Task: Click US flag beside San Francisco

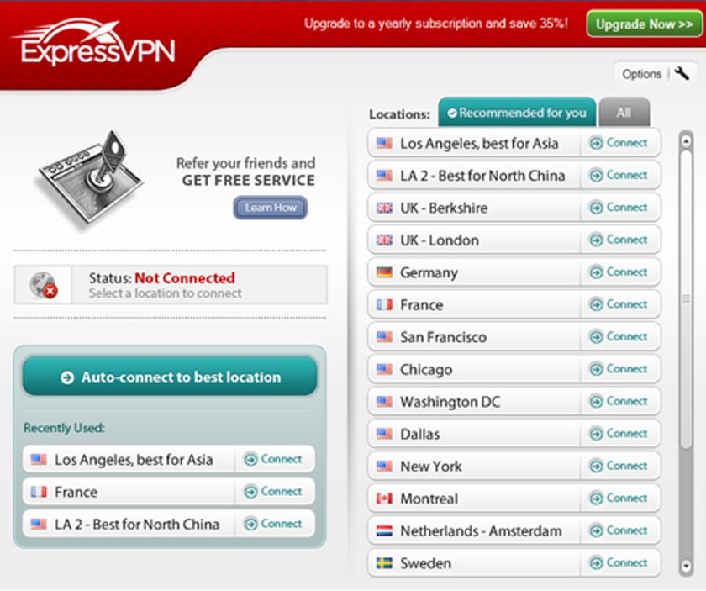Action: [x=384, y=337]
